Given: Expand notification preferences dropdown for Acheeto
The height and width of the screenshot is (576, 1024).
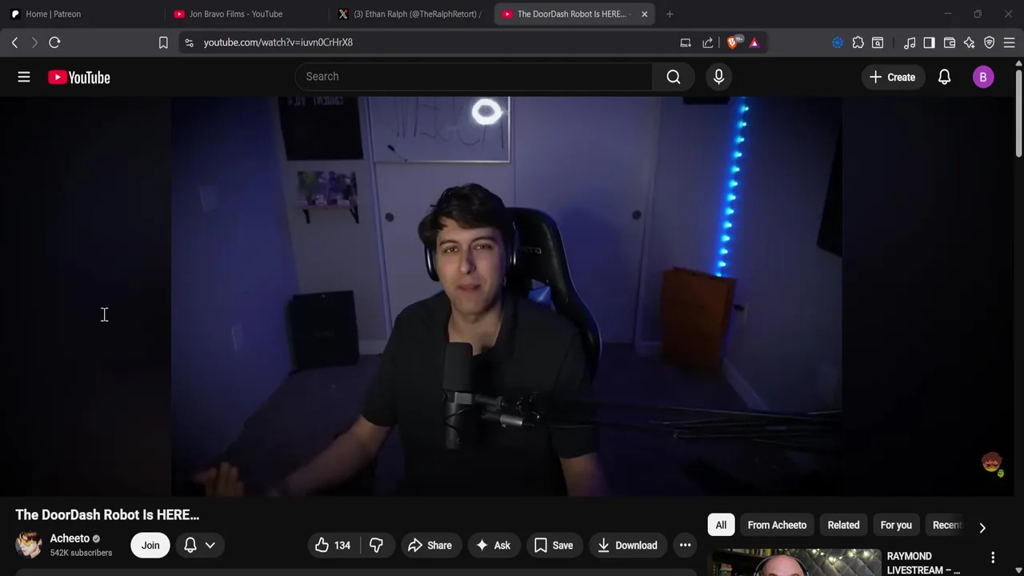Looking at the screenshot, I should point(210,546).
